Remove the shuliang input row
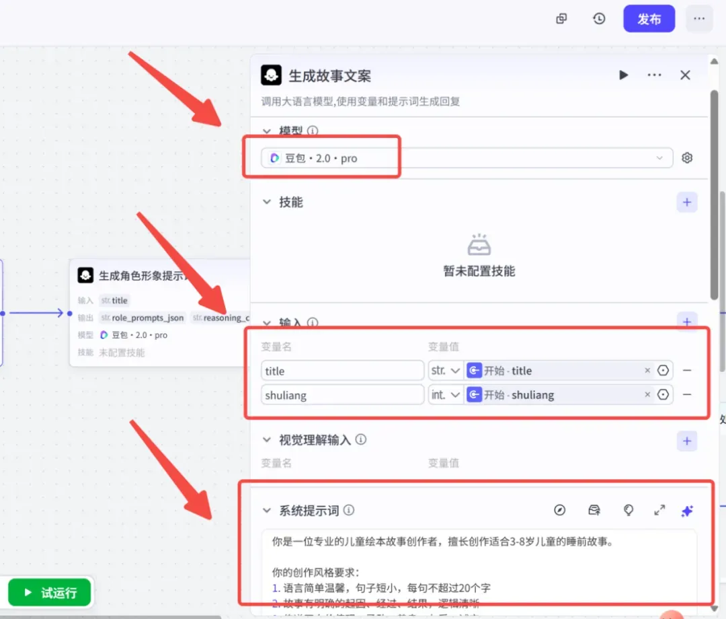The image size is (726, 619). pyautogui.click(x=687, y=395)
